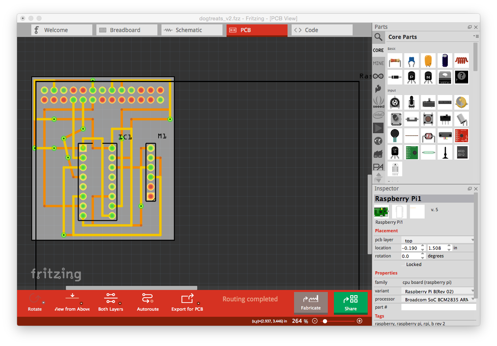Screen dimensions: 497x346
Task: Select the resistor part in Core Parts
Action: click(395, 61)
